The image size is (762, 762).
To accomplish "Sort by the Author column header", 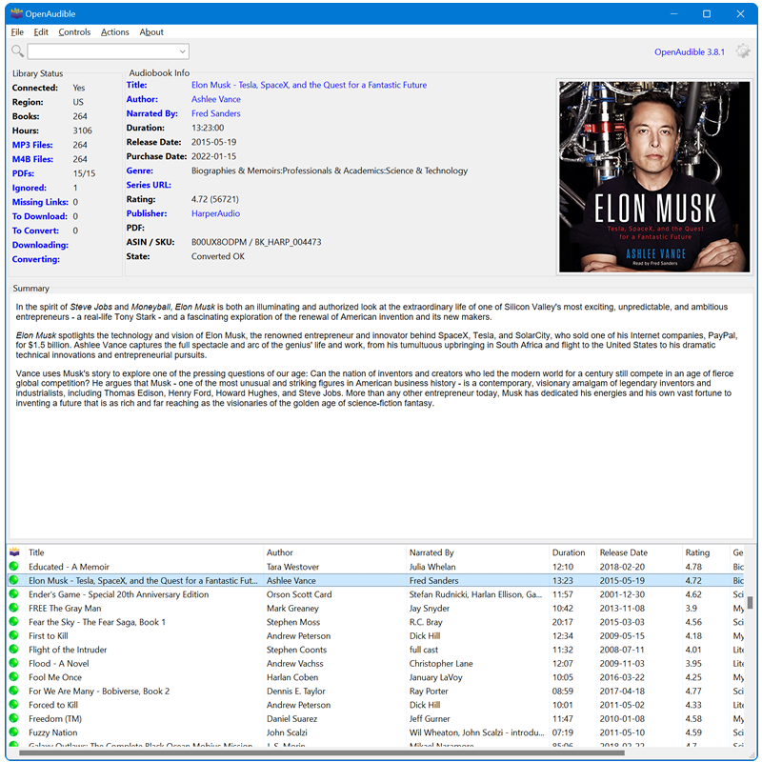I will click(334, 552).
